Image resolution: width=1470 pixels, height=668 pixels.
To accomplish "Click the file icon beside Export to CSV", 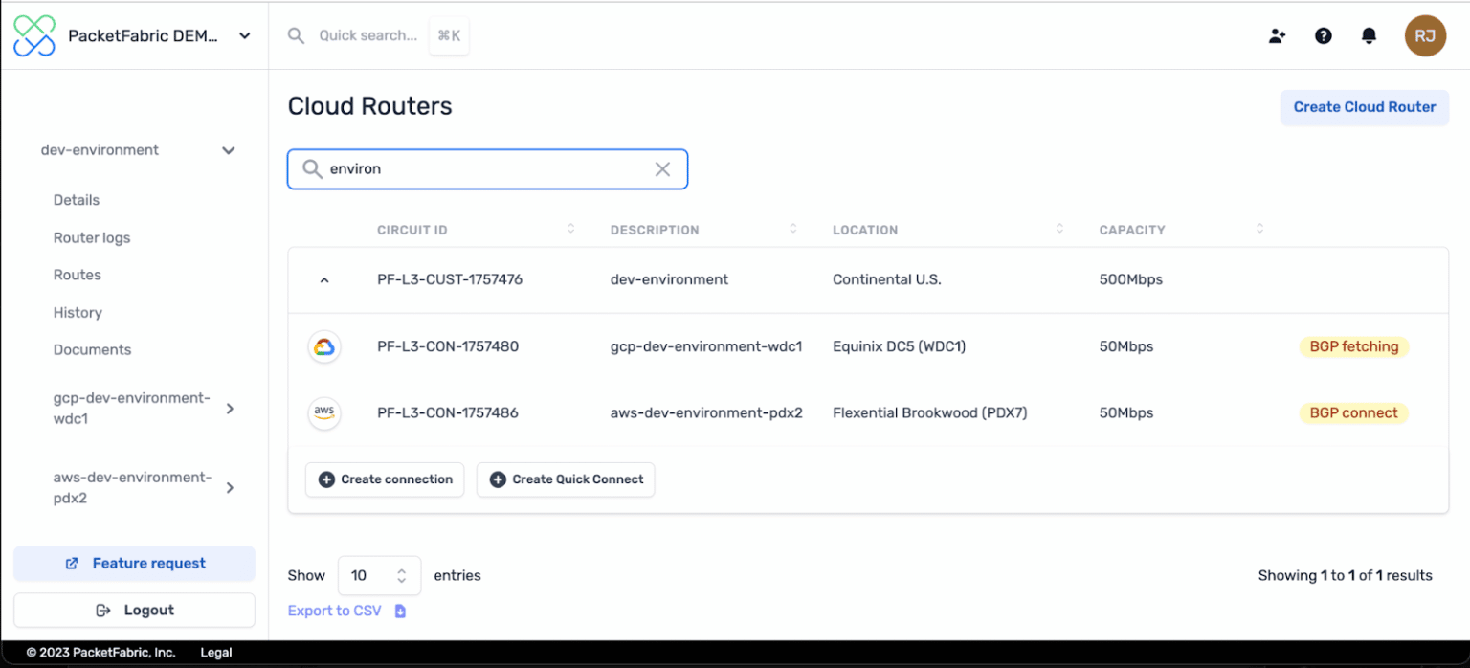I will click(400, 610).
